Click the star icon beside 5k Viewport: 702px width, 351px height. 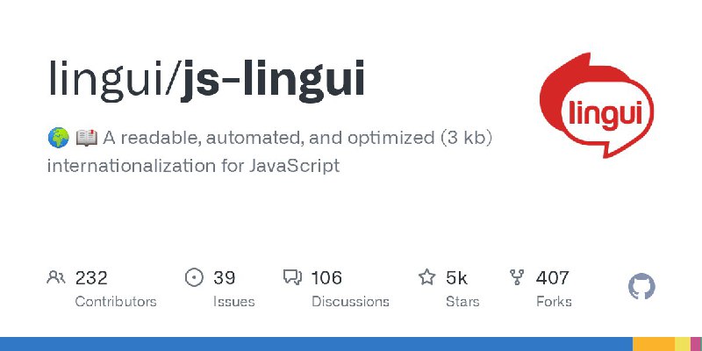pos(426,277)
